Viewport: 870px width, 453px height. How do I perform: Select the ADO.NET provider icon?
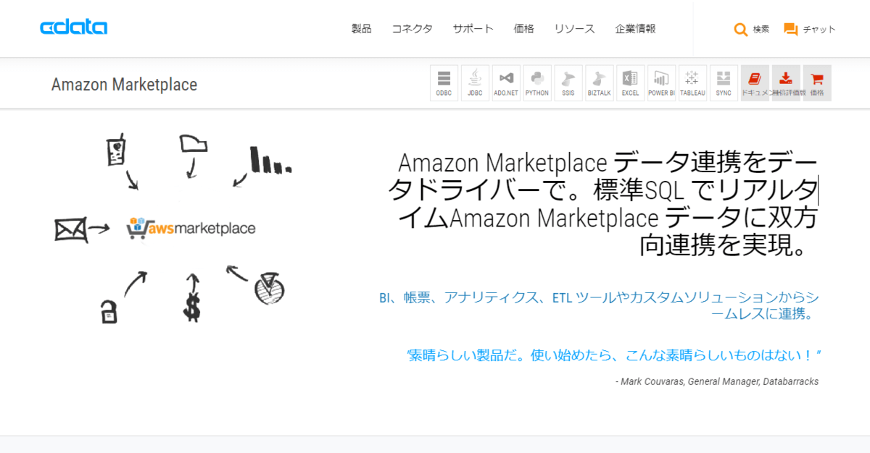(x=506, y=83)
